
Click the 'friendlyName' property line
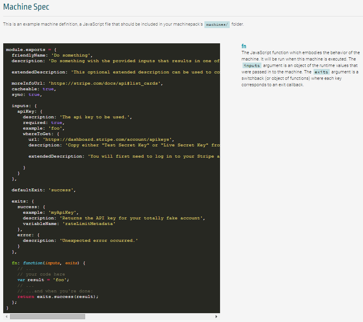coord(52,55)
